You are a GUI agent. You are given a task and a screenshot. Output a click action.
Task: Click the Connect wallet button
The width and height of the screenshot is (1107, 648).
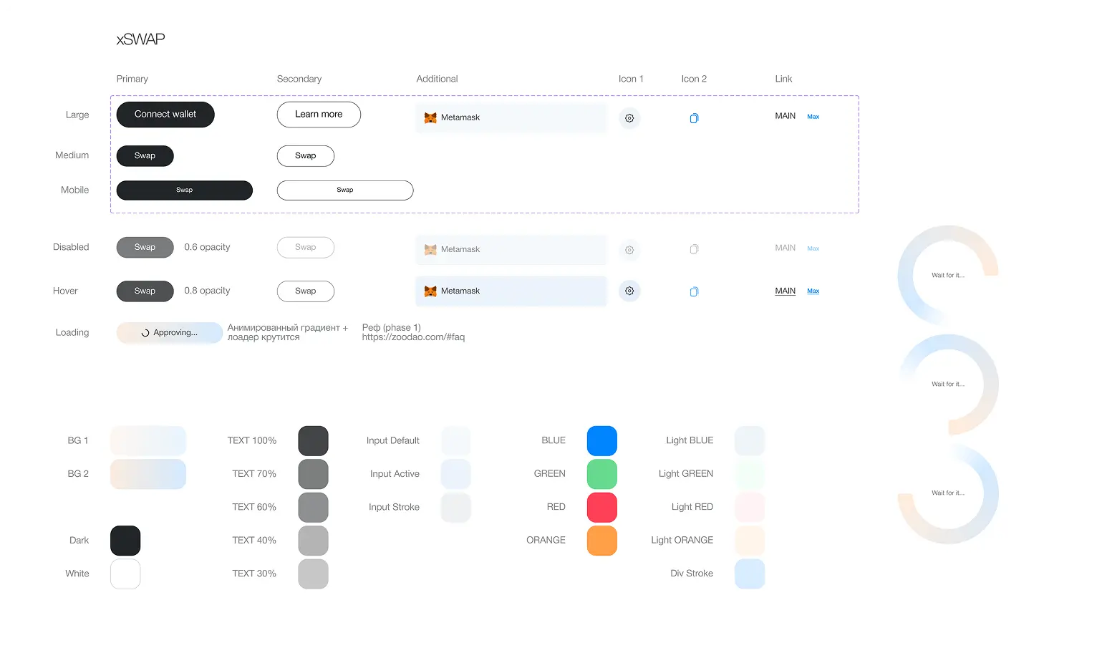pyautogui.click(x=165, y=115)
